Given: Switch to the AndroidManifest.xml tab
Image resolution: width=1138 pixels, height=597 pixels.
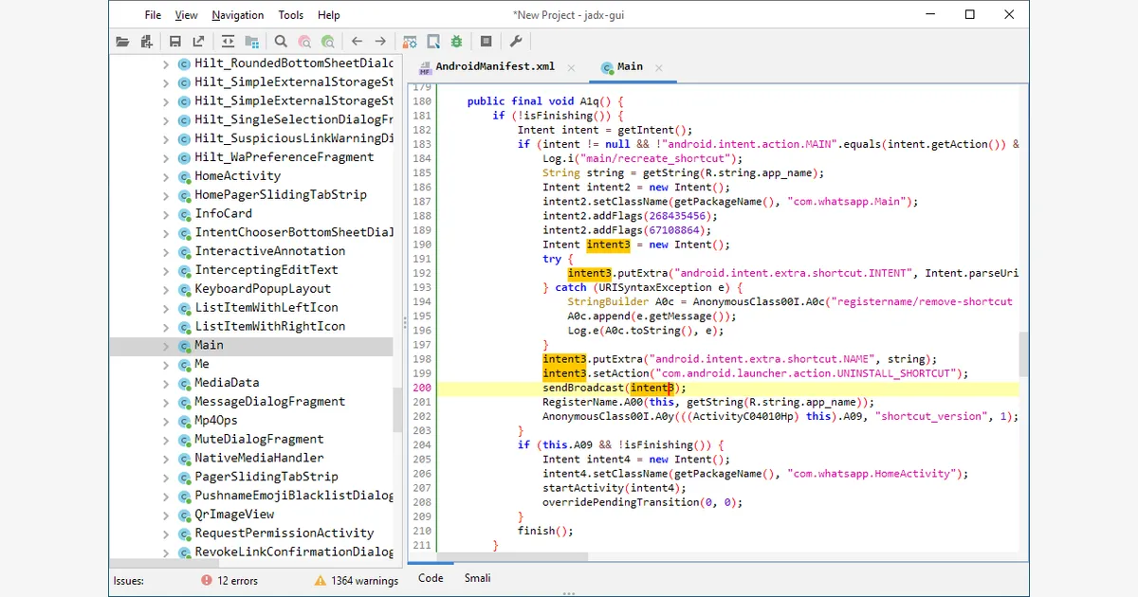Looking at the screenshot, I should tap(495, 67).
